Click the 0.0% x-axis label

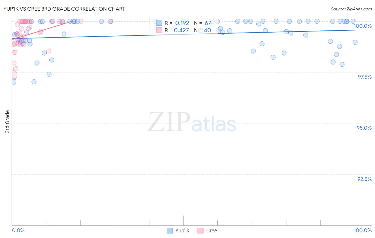click(18, 230)
